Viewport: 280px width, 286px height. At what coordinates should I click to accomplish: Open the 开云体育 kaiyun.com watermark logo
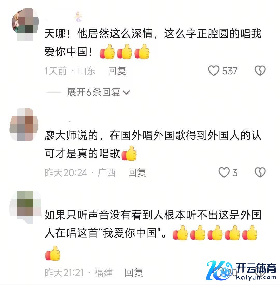tap(241, 271)
